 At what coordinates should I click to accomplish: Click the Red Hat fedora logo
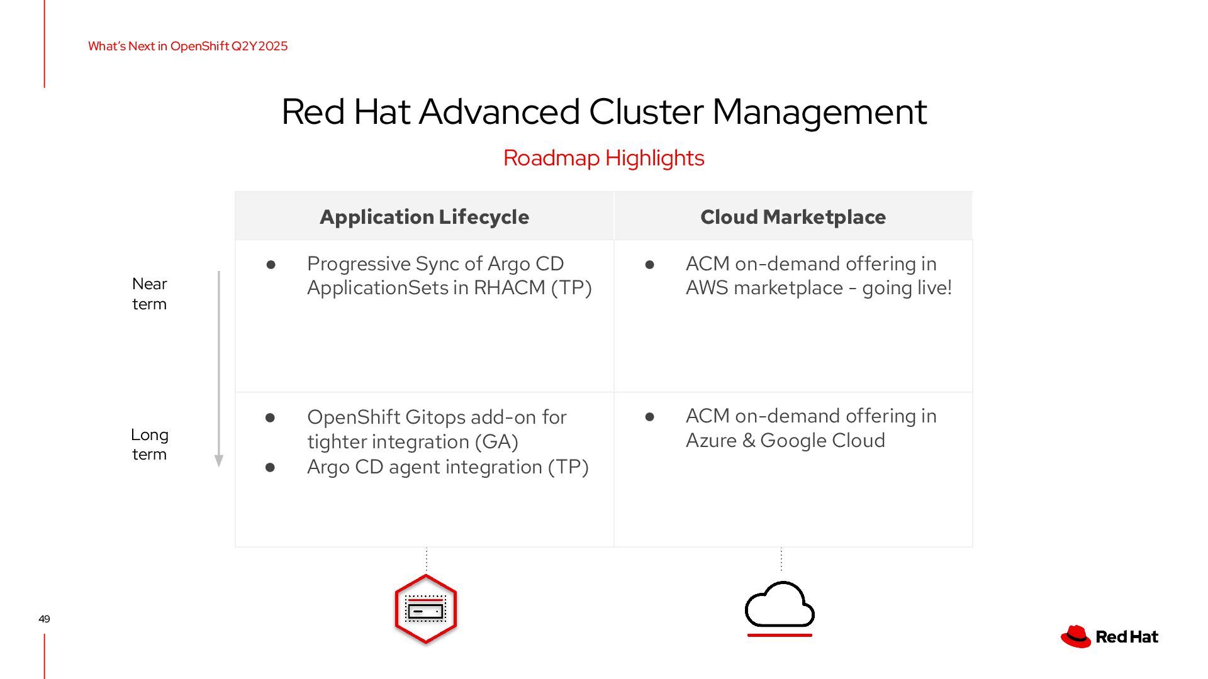1076,636
